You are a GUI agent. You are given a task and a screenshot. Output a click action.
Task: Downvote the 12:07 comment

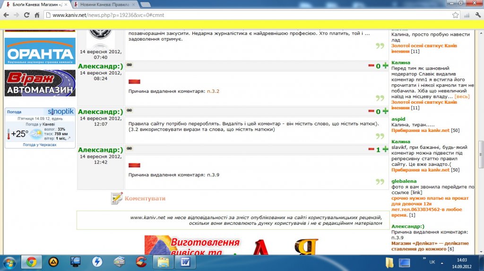click(x=371, y=111)
